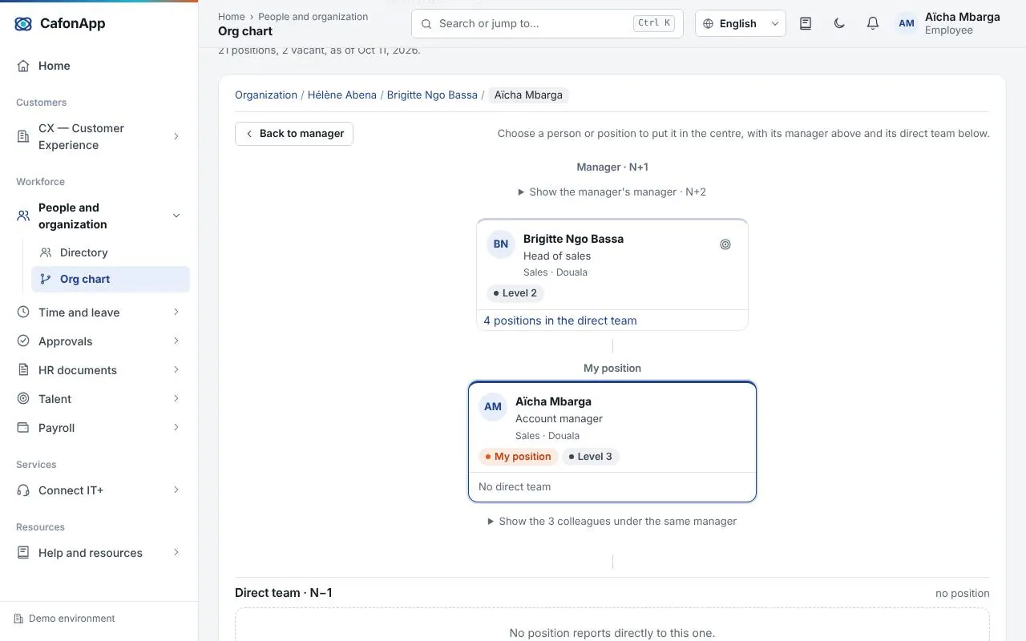Expand the Connect IT+ chevron
Screen dimensions: 1026x641
pos(176,490)
